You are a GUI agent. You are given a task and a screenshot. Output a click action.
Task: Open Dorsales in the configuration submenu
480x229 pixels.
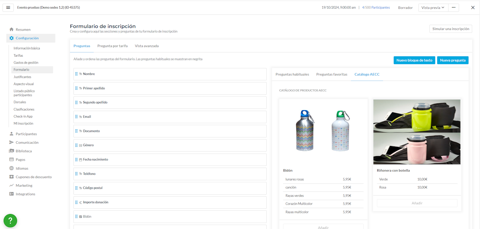(x=20, y=102)
